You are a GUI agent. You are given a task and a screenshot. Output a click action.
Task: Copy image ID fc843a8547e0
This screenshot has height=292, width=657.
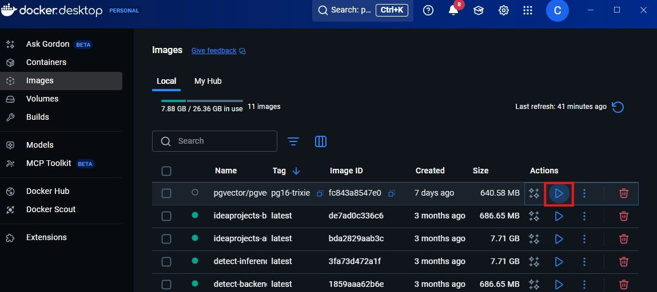pyautogui.click(x=392, y=193)
